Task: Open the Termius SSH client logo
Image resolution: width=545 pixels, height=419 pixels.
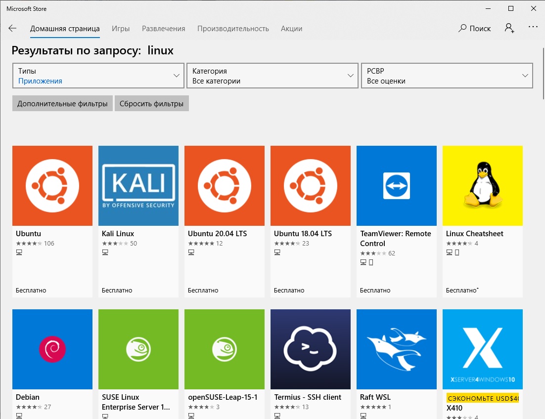Action: pos(311,349)
